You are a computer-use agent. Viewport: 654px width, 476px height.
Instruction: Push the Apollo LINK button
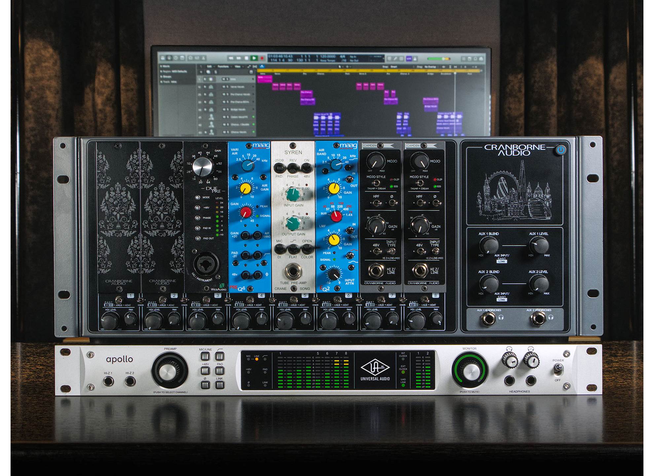click(220, 385)
